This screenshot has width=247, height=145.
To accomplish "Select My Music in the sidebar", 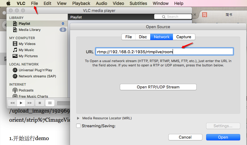I will tap(26, 50).
